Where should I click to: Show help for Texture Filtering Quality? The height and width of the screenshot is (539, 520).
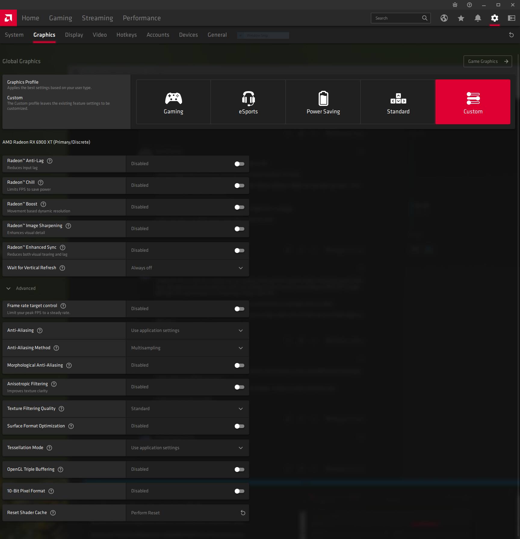(x=61, y=409)
